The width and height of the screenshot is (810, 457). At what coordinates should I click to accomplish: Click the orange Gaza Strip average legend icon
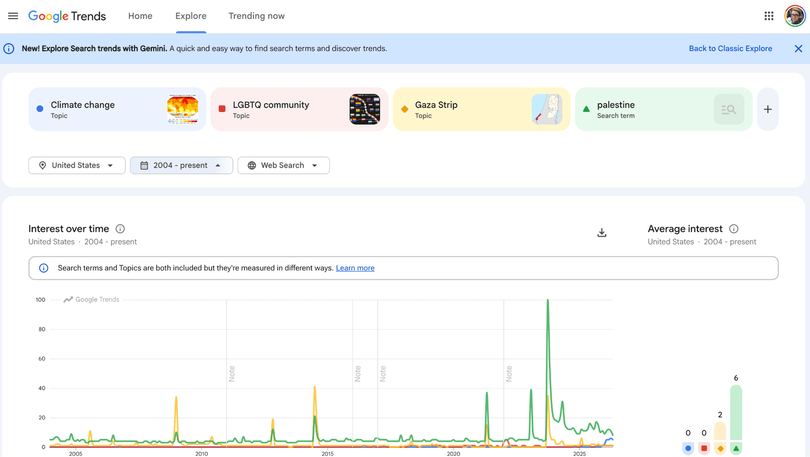pyautogui.click(x=720, y=448)
